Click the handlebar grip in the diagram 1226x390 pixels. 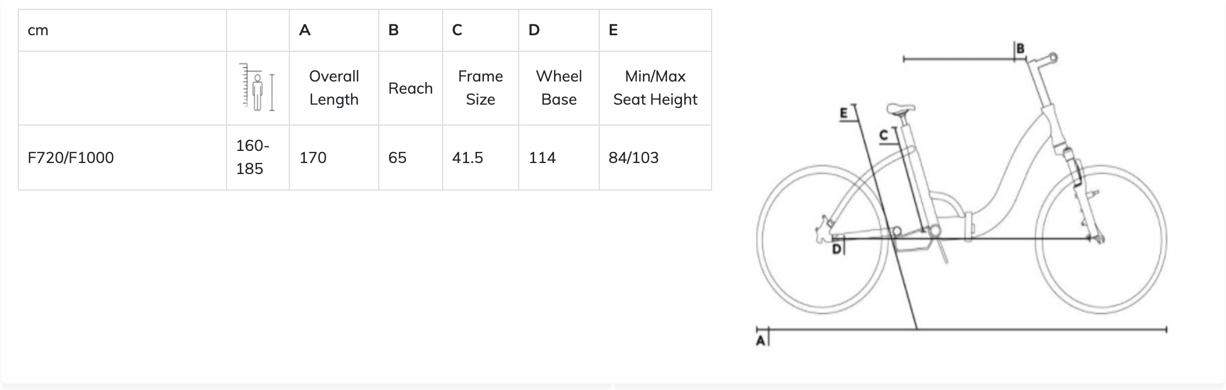coord(1053,57)
